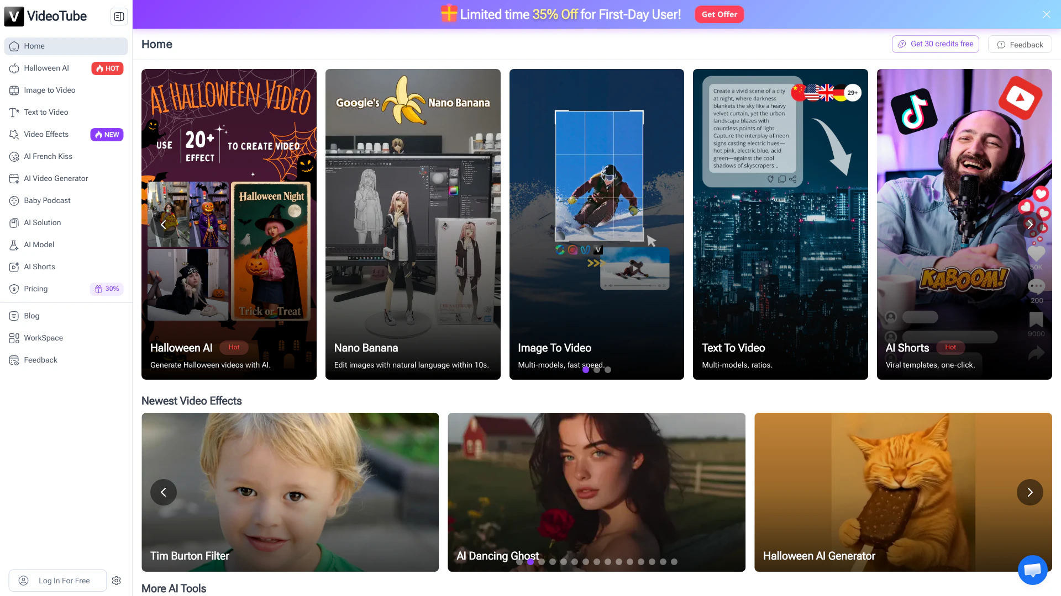1061x596 pixels.
Task: Select the second dot of the top carousel
Action: point(597,370)
